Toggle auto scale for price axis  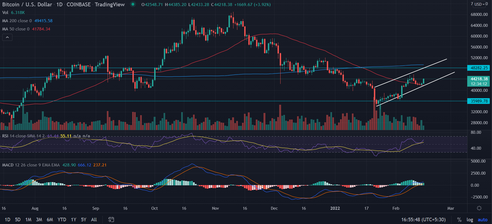482,220
